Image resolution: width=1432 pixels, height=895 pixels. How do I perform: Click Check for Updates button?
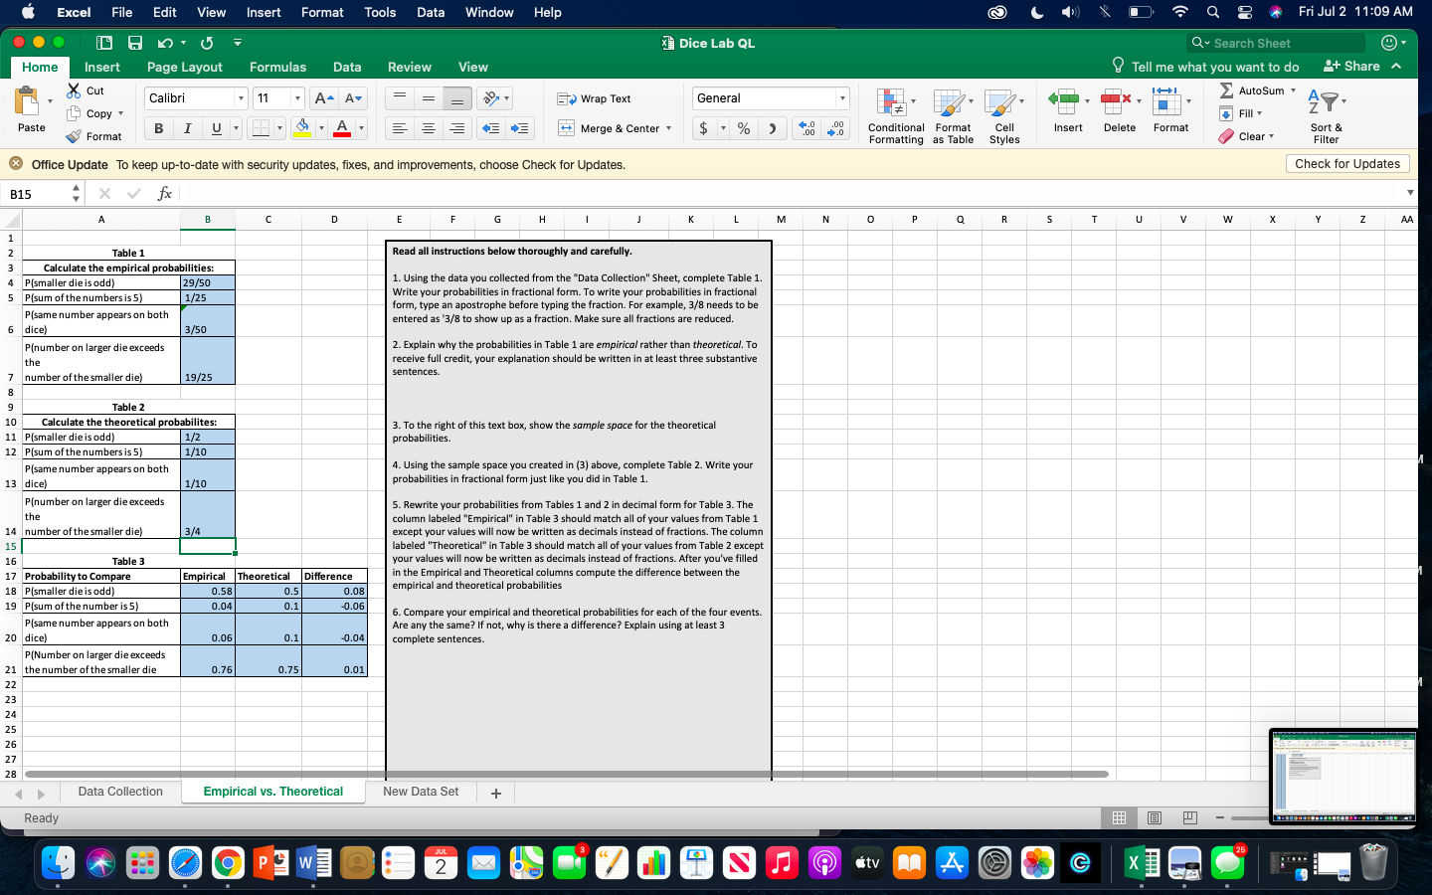click(x=1347, y=164)
